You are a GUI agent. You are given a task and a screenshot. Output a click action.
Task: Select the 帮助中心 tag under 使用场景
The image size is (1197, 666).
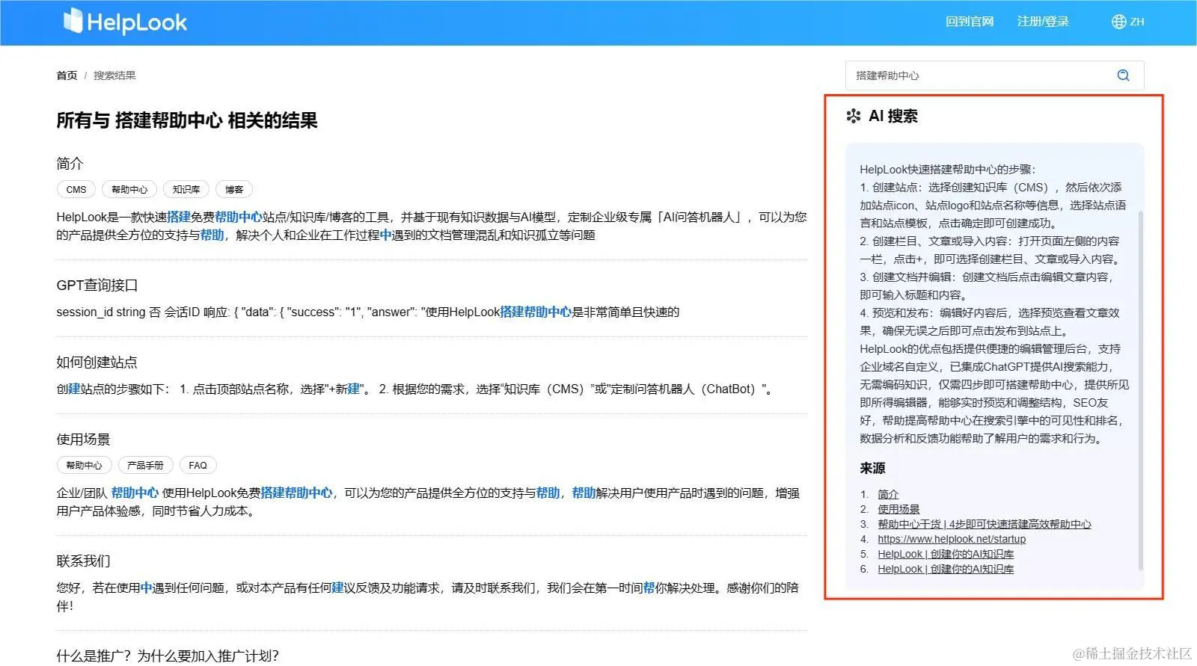(84, 466)
